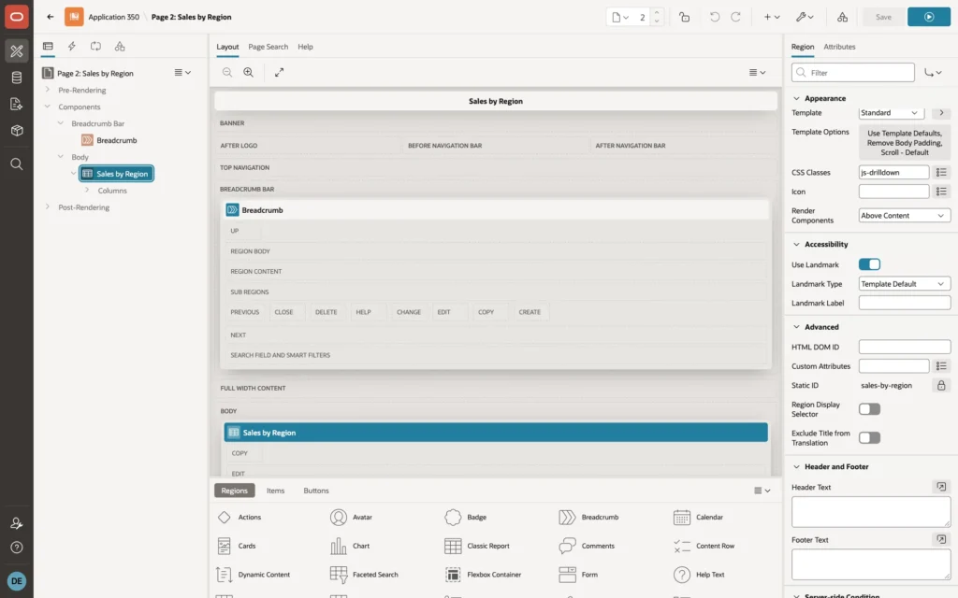Open CSS Classes picker list icon

(x=941, y=173)
